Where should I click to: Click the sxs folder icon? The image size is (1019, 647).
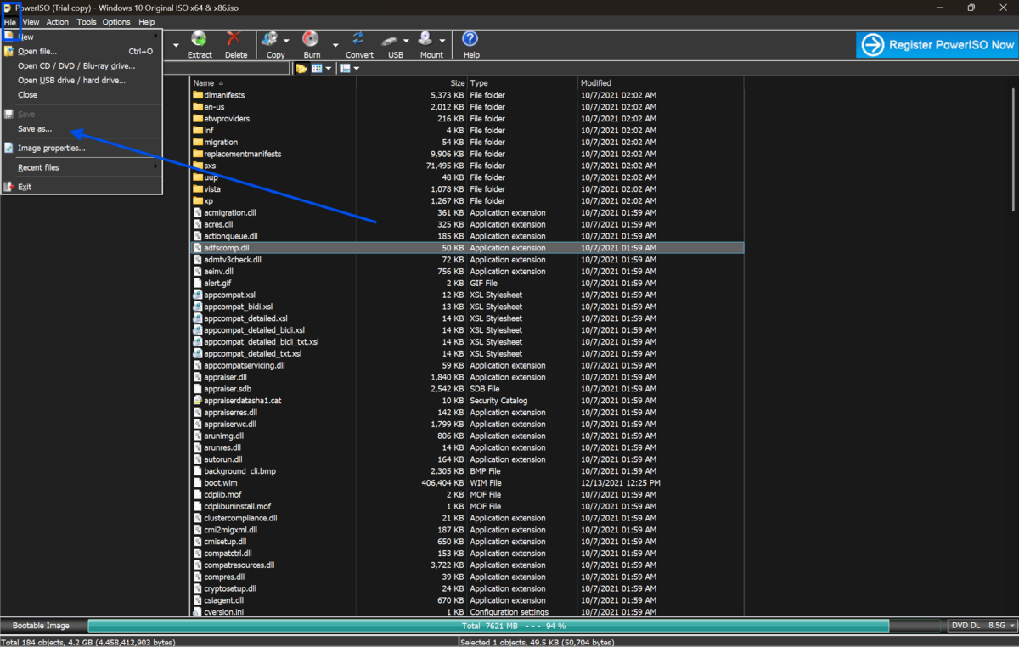pos(198,166)
